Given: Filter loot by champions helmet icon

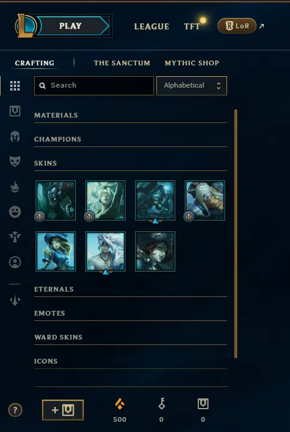Looking at the screenshot, I should 15,136.
